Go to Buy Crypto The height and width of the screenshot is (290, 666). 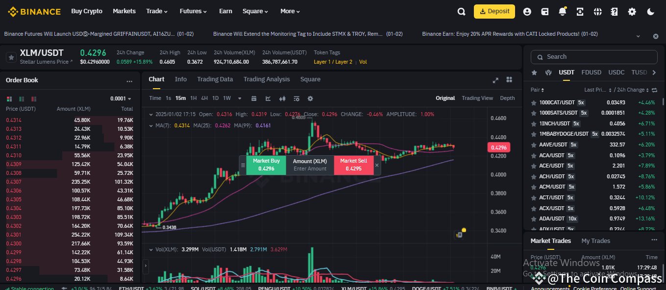[87, 11]
